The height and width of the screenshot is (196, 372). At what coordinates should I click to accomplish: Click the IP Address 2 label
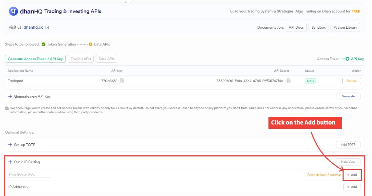click(19, 187)
